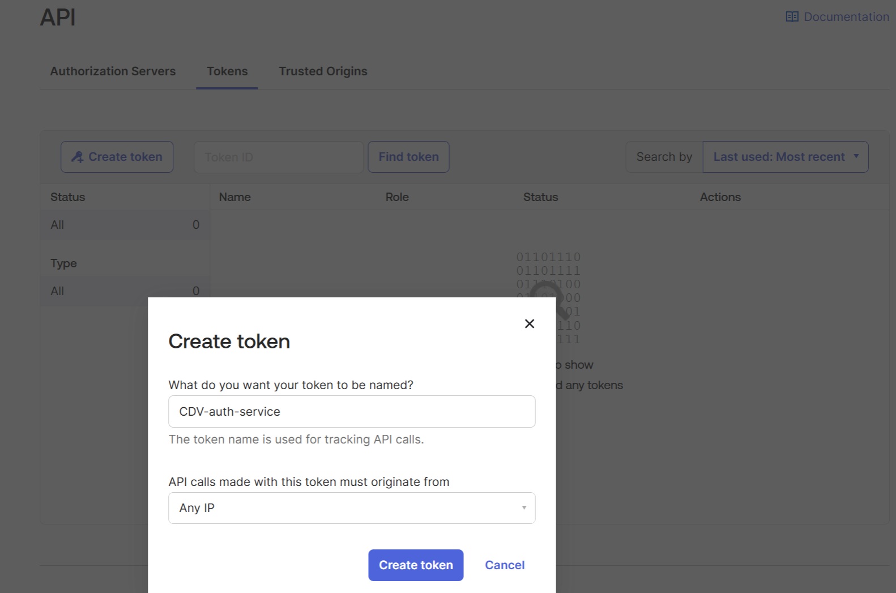Cancel the token creation dialog

point(504,565)
